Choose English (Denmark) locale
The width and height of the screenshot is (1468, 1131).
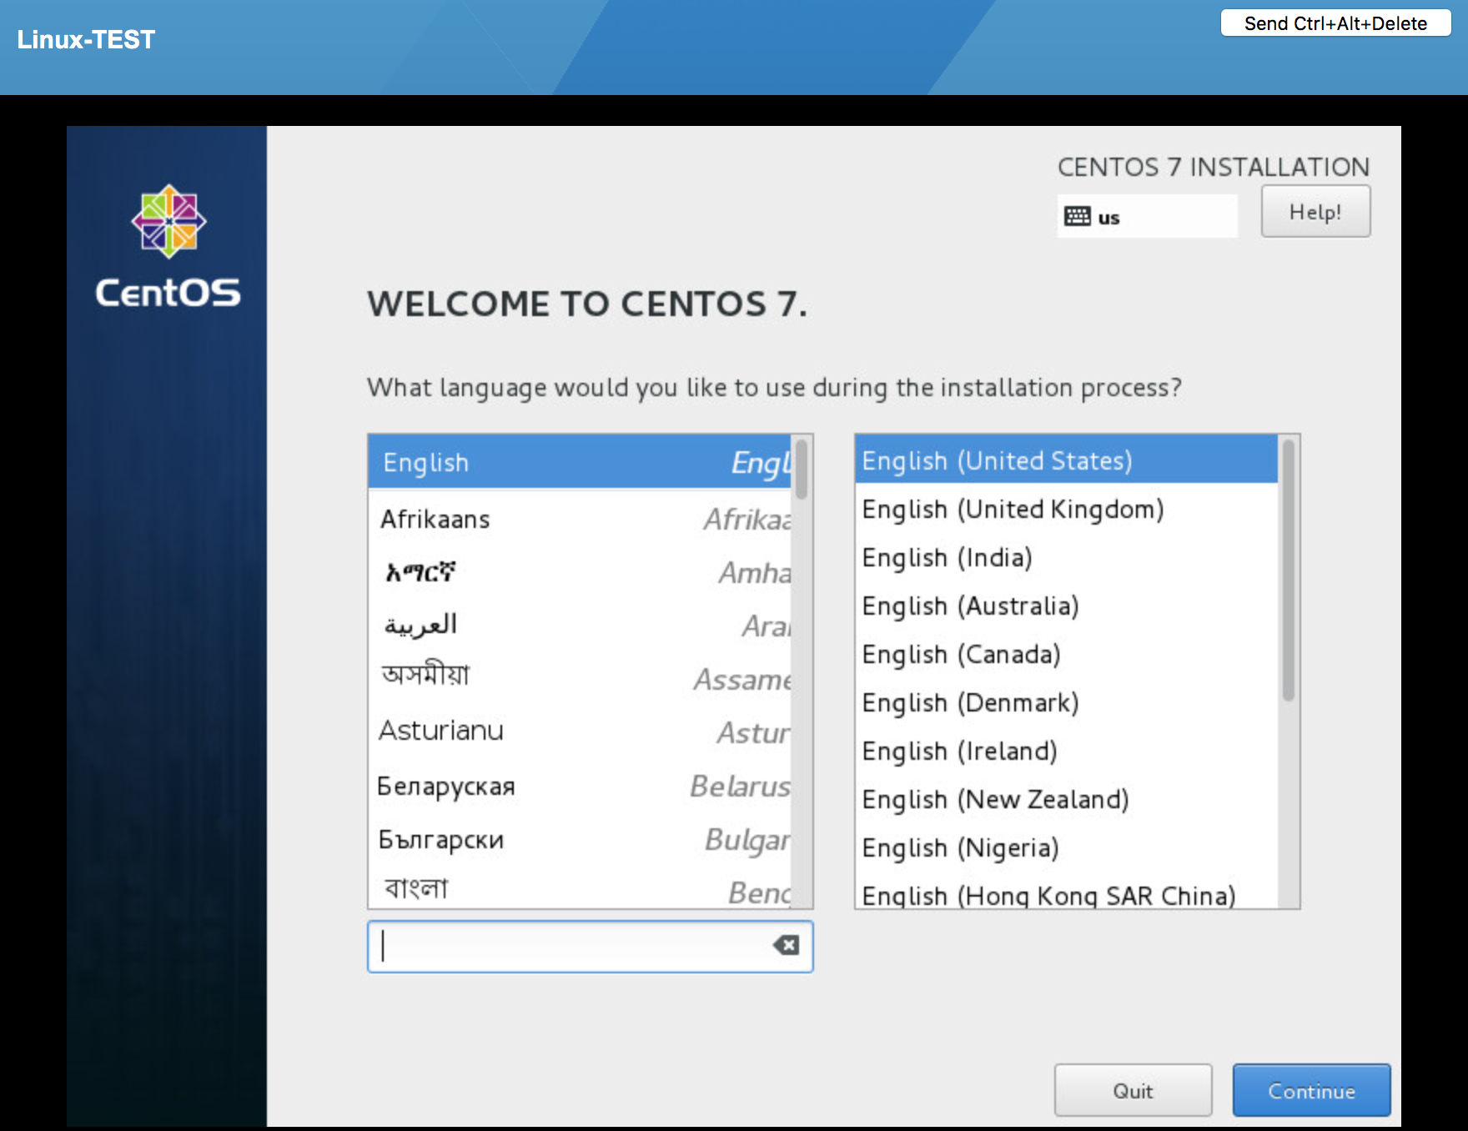click(1066, 702)
